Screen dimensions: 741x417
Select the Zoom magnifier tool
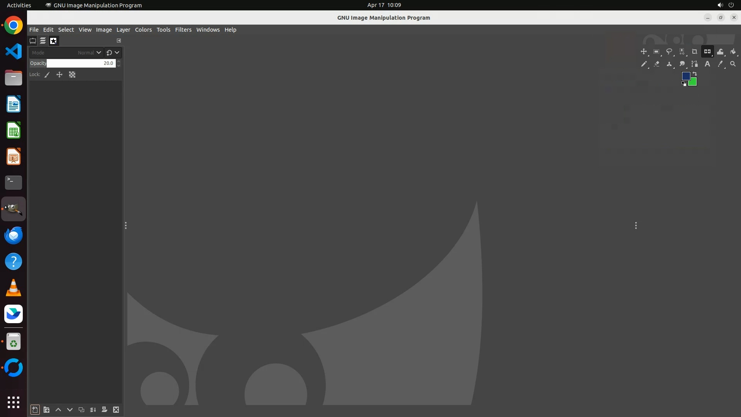tap(733, 64)
